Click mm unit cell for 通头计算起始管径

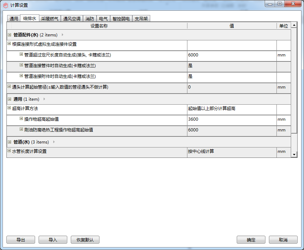pyautogui.click(x=284, y=88)
